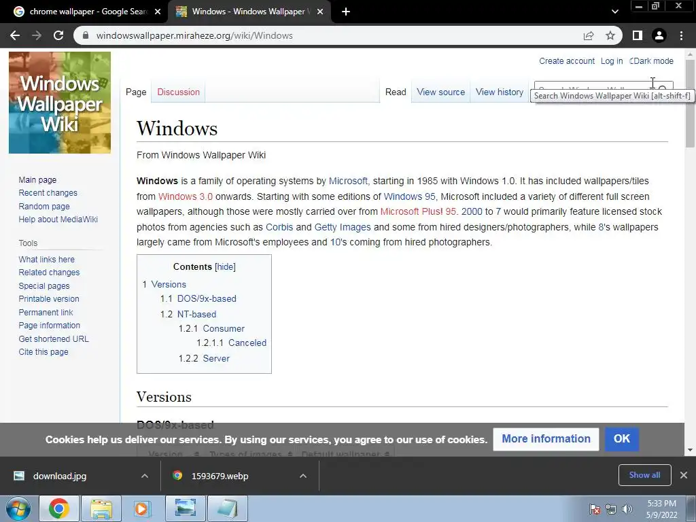Open the Chrome three-dot menu
Image resolution: width=696 pixels, height=522 pixels.
(681, 35)
